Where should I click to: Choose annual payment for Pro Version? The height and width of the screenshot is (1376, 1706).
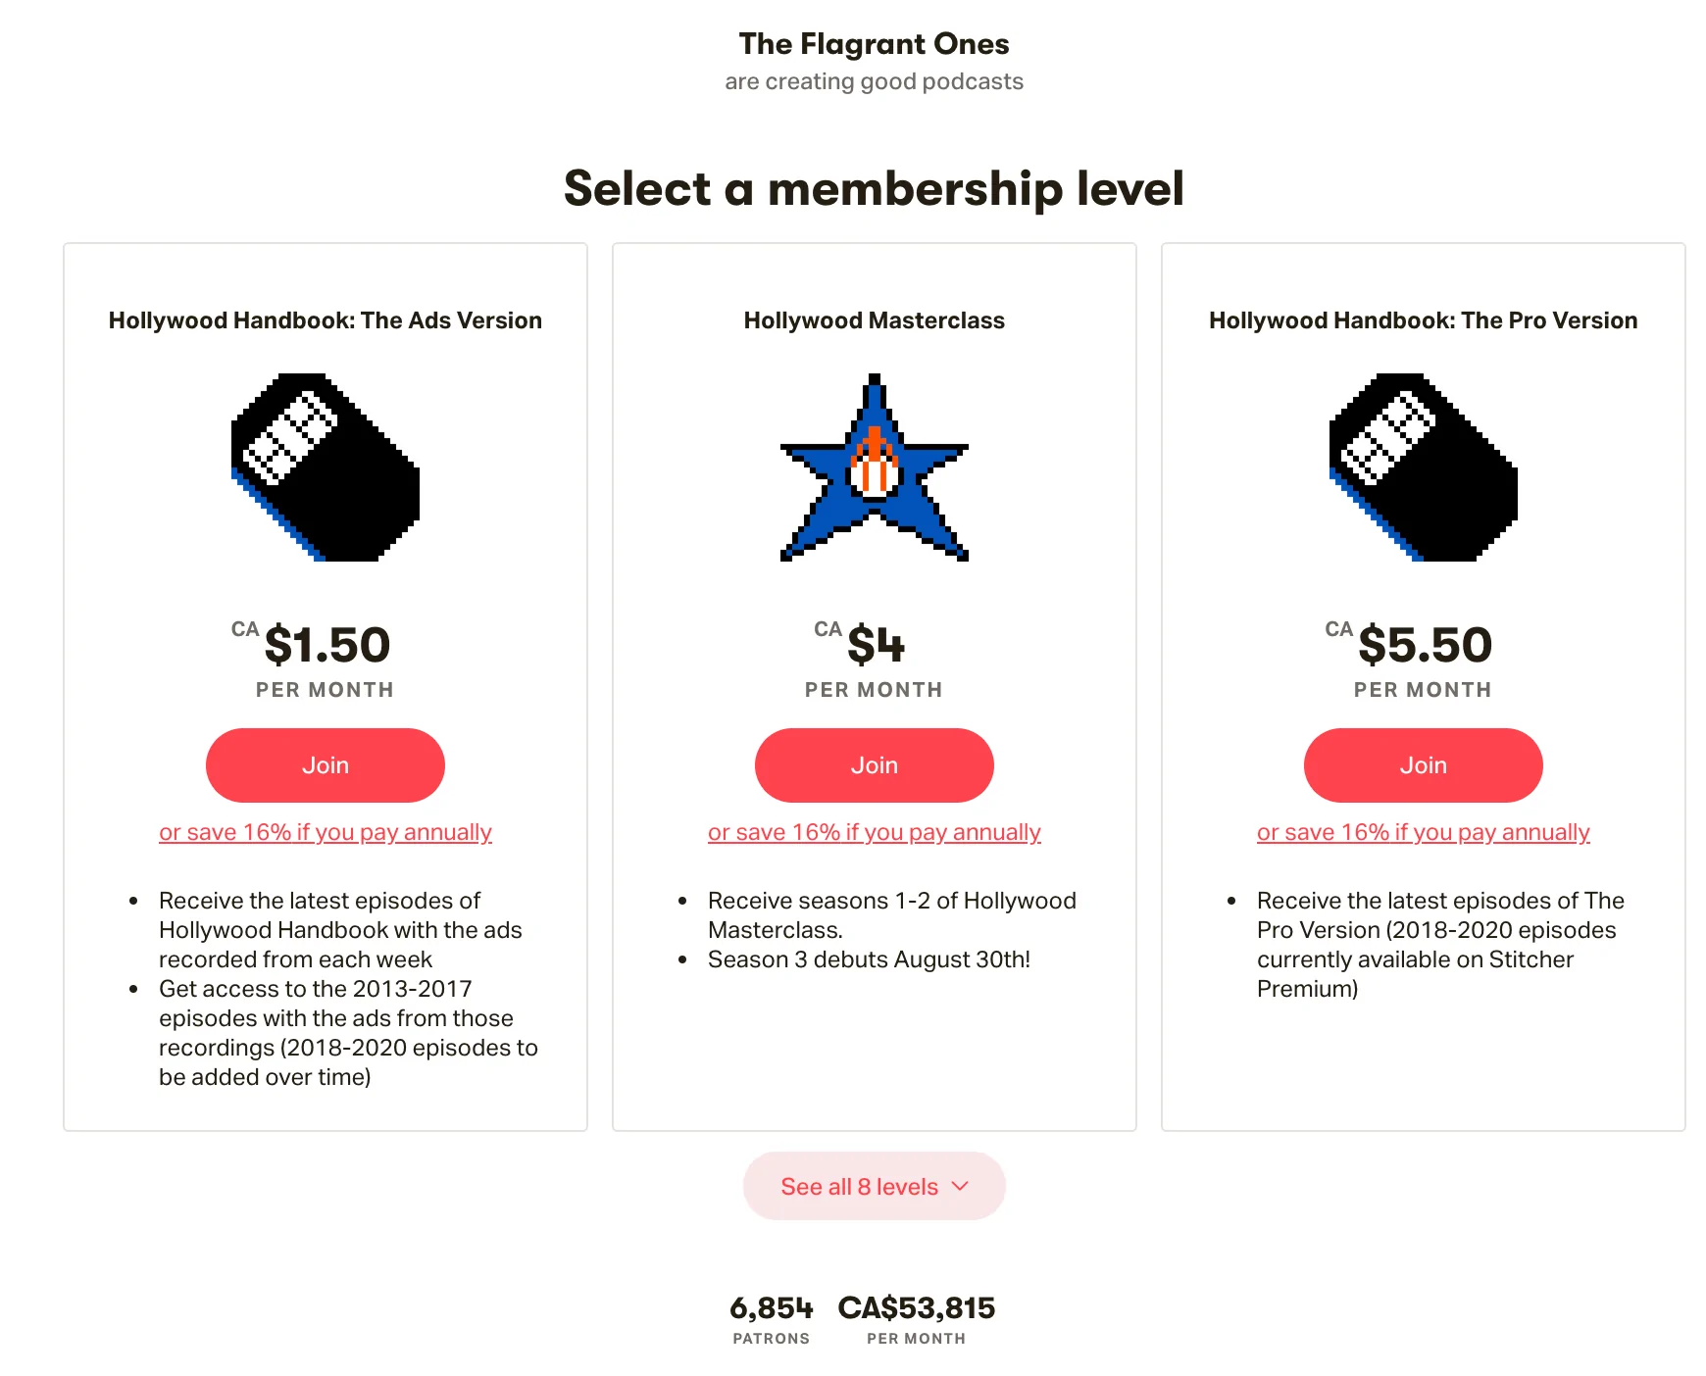pos(1423,832)
